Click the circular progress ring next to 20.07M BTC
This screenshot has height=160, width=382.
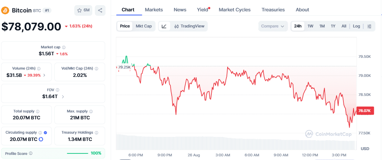pos(41,139)
